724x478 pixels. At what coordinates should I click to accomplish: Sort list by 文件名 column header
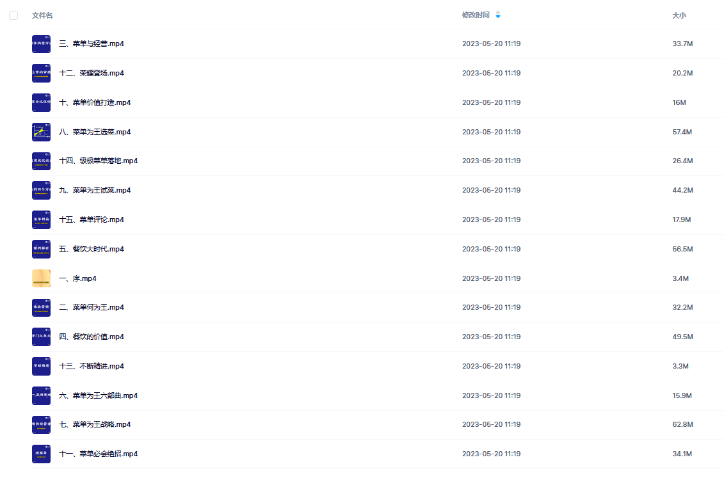(42, 15)
